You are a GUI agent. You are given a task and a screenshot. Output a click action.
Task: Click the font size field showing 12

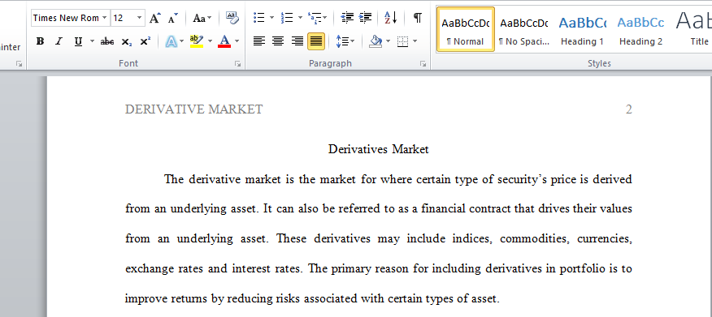pyautogui.click(x=123, y=18)
